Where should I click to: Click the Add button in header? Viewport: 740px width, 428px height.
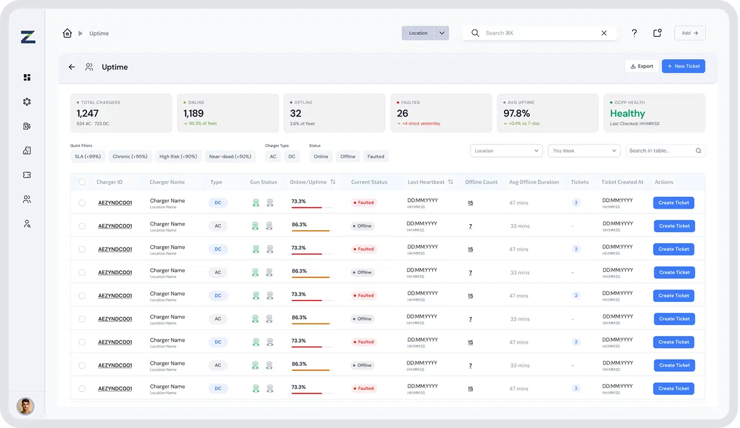point(690,33)
